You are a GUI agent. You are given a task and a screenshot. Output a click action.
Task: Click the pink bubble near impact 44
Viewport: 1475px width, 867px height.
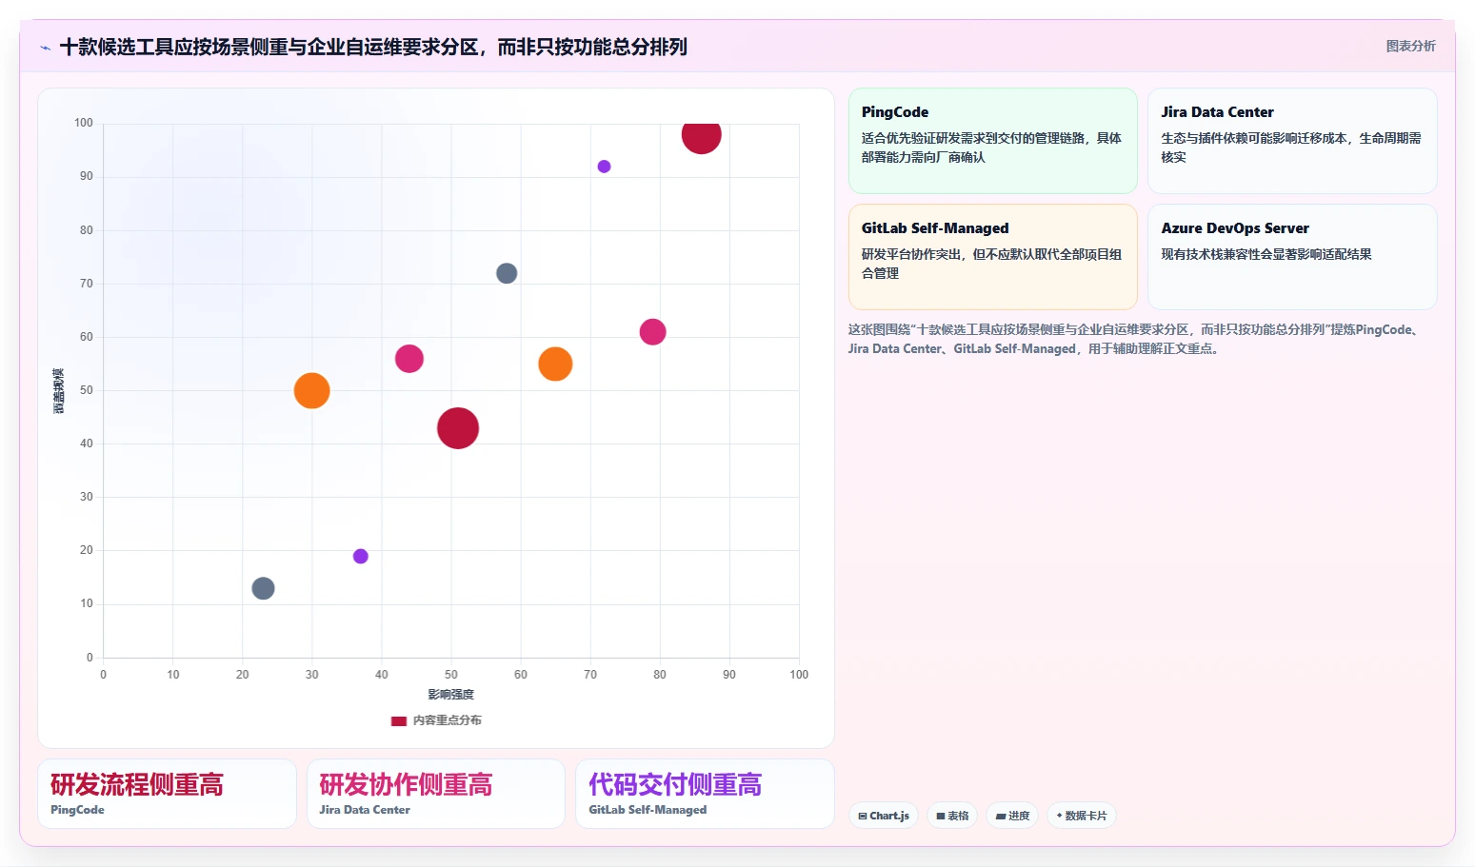pos(409,359)
